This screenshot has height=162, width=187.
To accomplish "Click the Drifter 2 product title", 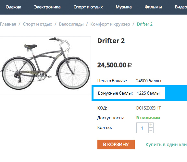I will [x=111, y=41].
